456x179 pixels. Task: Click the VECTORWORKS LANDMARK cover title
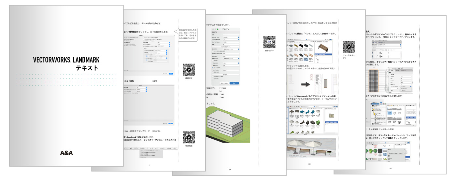point(66,60)
